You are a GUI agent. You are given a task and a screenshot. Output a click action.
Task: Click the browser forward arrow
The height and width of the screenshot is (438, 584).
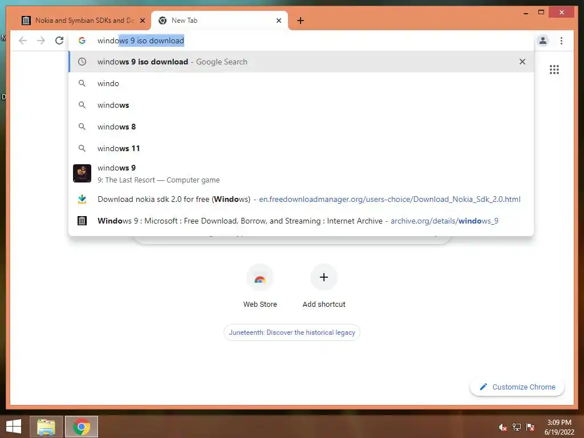pyautogui.click(x=41, y=40)
